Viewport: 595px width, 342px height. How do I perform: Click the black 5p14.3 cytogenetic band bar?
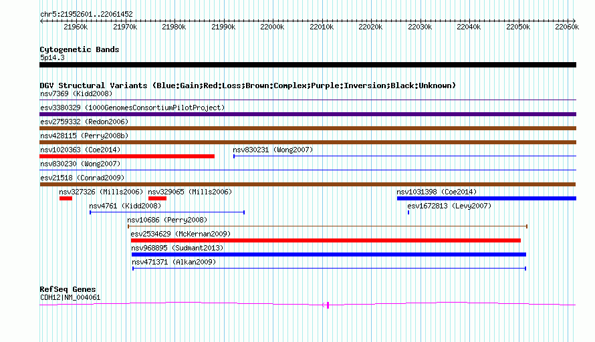[x=308, y=65]
